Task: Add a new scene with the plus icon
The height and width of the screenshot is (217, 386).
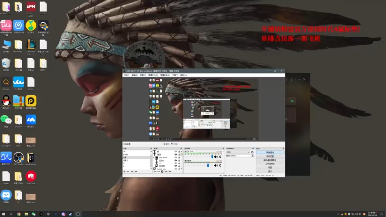Action: coord(124,172)
